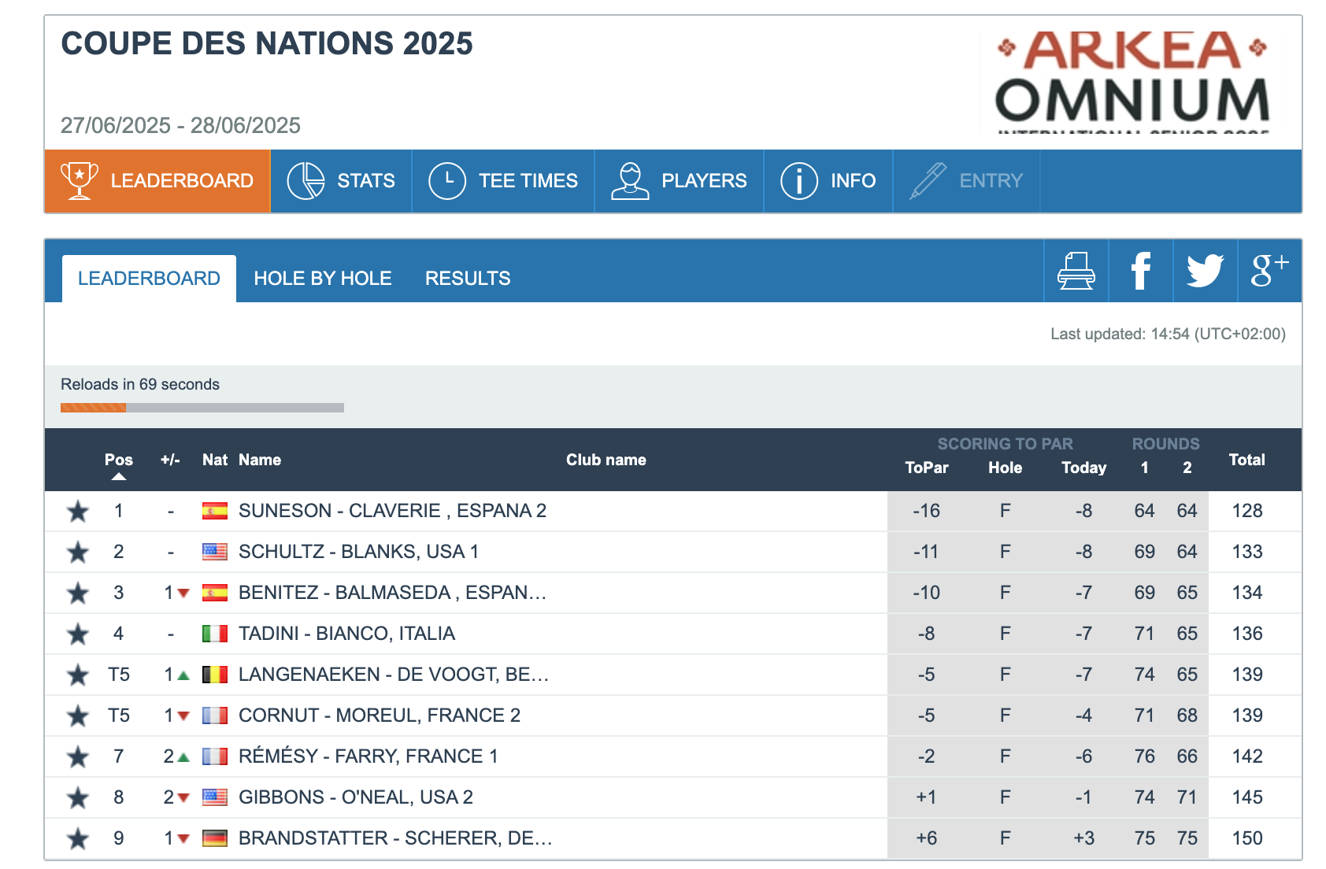Toggle favorite star for SCHULTZ - BLANKS
Viewport: 1326px width, 869px height.
[x=78, y=553]
